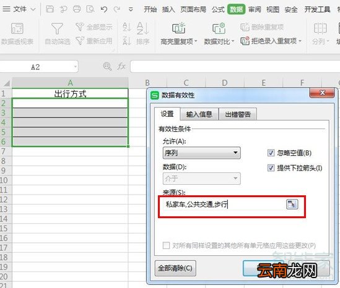
Task: Switch to the 公式 ribbon tab
Action: [x=218, y=9]
